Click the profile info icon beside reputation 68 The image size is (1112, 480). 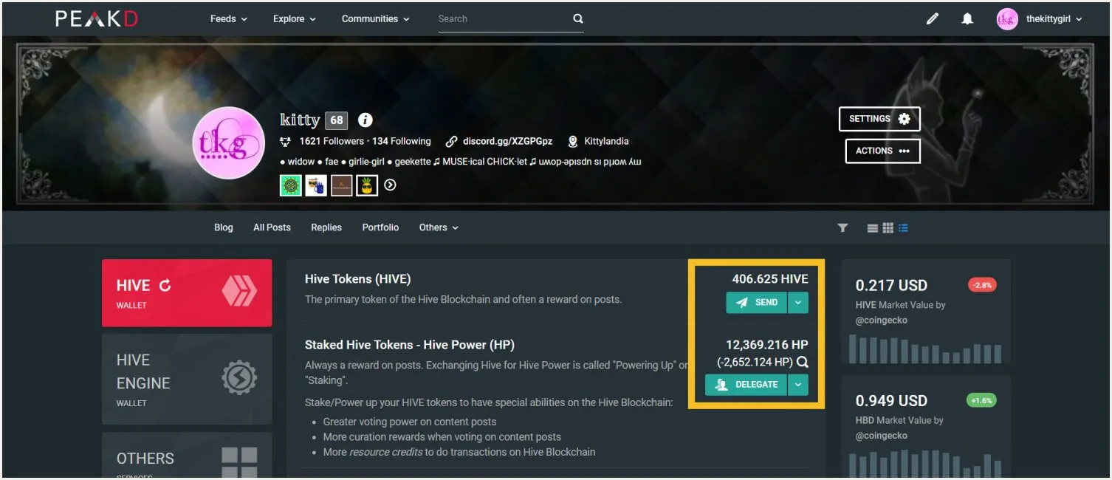coord(365,120)
